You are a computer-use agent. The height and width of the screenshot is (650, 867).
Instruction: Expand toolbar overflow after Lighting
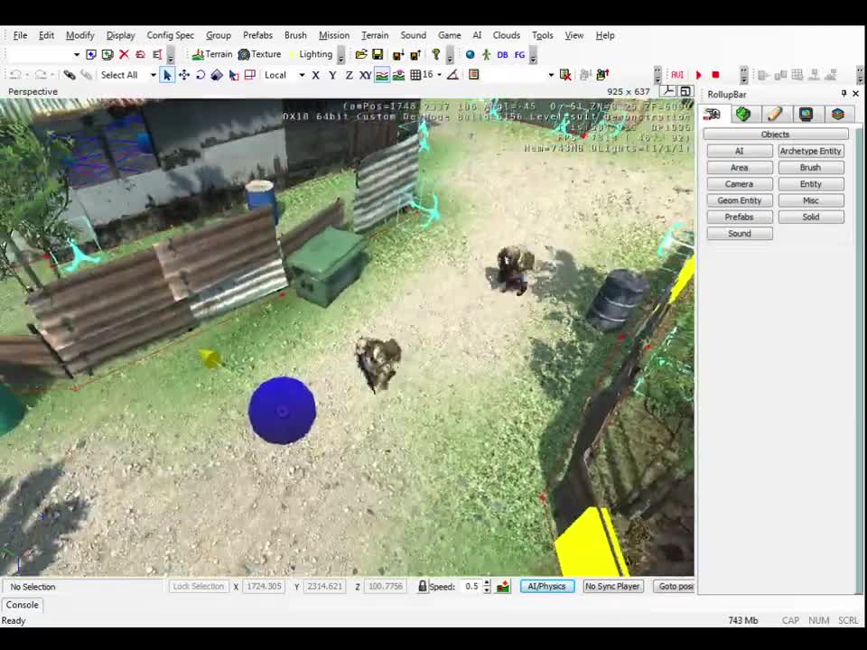click(341, 54)
